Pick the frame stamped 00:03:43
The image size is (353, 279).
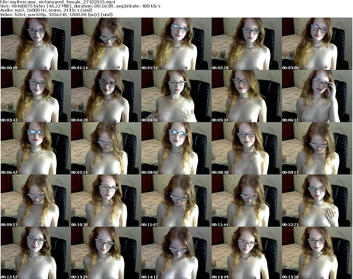coord(36,96)
